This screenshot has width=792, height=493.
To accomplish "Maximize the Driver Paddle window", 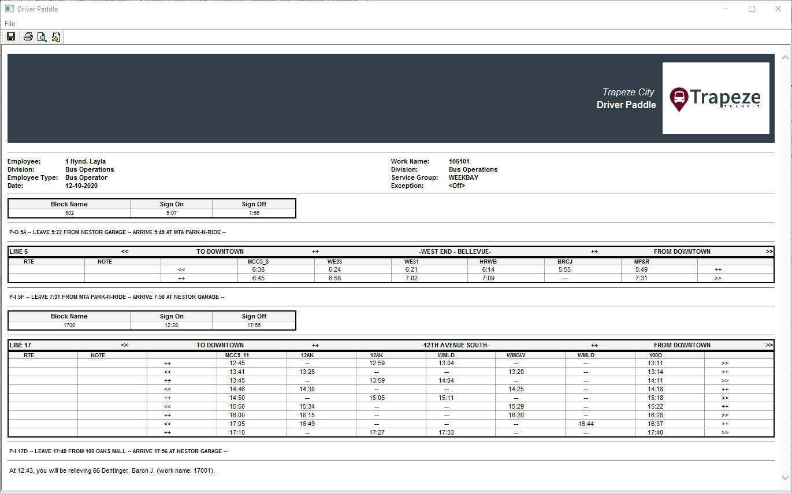I will [x=752, y=9].
